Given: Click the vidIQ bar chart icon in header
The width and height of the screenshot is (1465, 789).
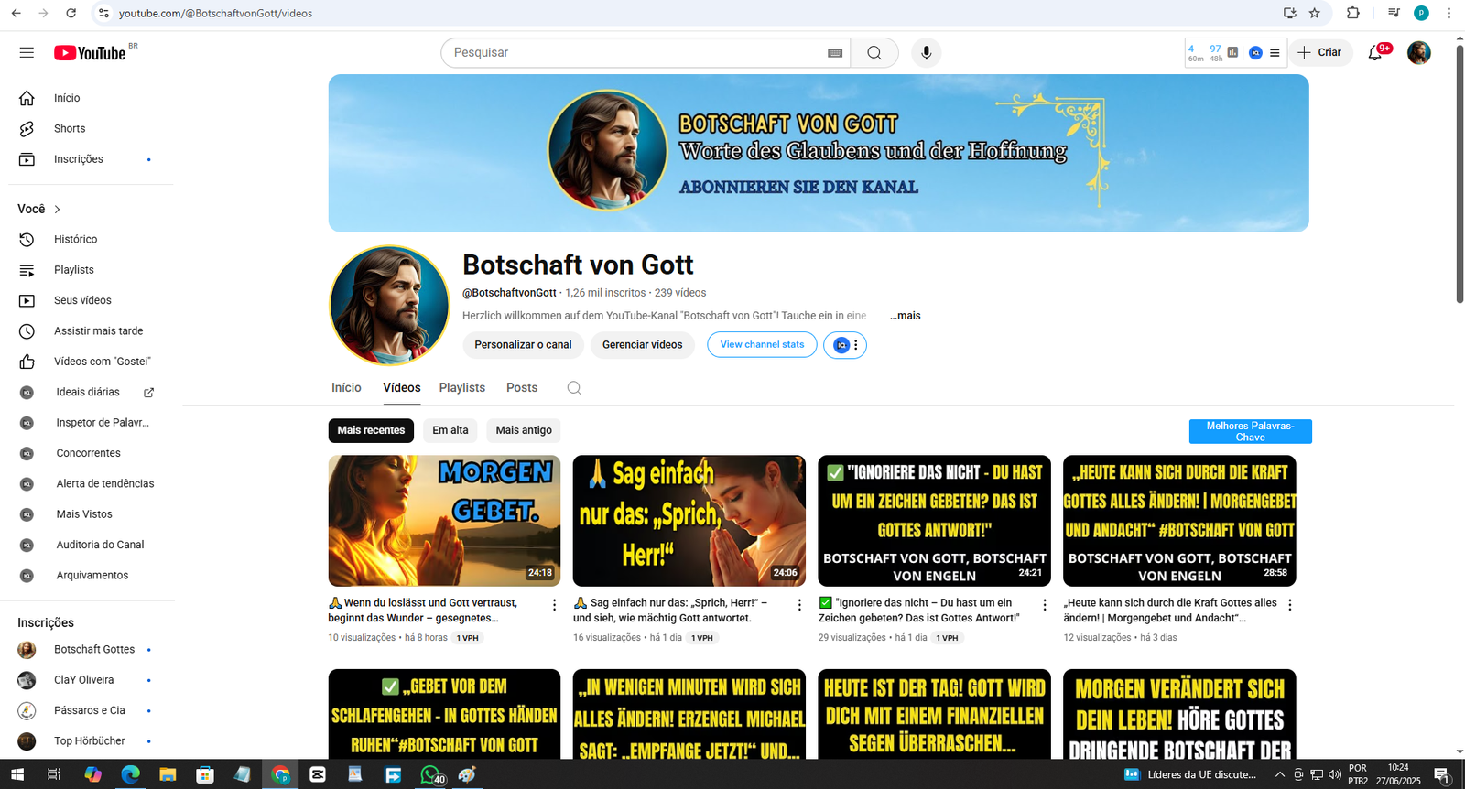Looking at the screenshot, I should click(1232, 53).
